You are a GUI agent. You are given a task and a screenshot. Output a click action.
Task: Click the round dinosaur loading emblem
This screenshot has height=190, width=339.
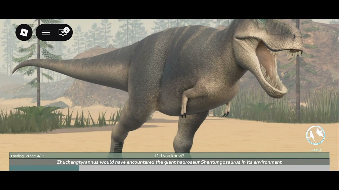(315, 135)
